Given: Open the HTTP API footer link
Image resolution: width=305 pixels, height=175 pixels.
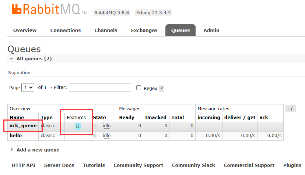Looking at the screenshot, I should [24, 165].
